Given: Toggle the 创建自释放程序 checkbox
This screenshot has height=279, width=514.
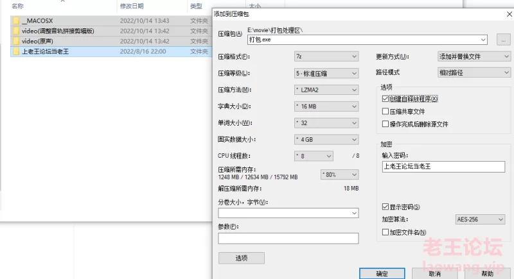Looking at the screenshot, I should (x=385, y=99).
